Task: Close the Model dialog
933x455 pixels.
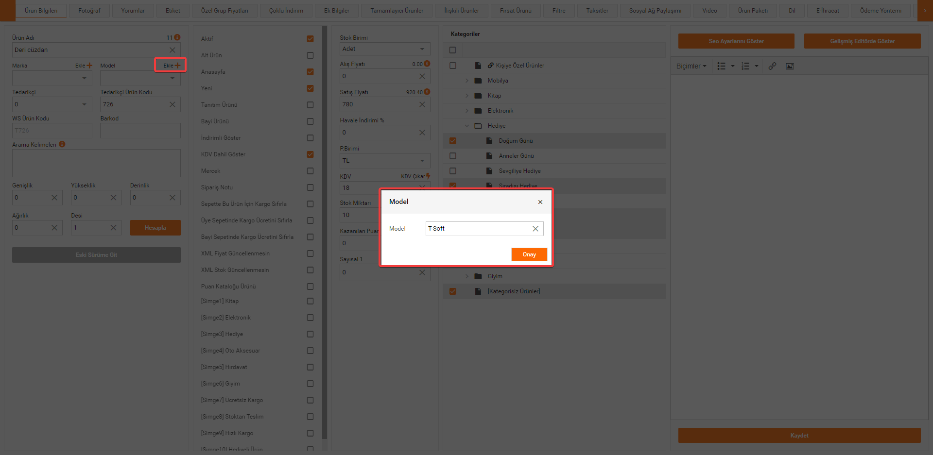Action: coord(540,202)
